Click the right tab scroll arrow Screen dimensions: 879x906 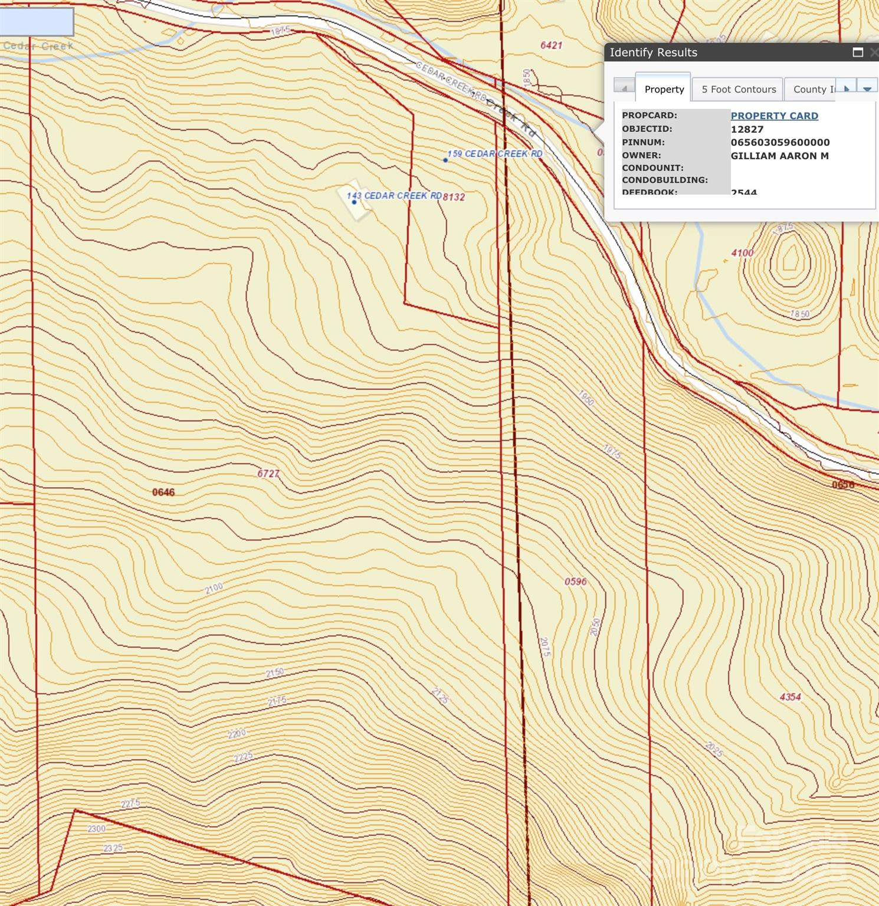[x=847, y=87]
